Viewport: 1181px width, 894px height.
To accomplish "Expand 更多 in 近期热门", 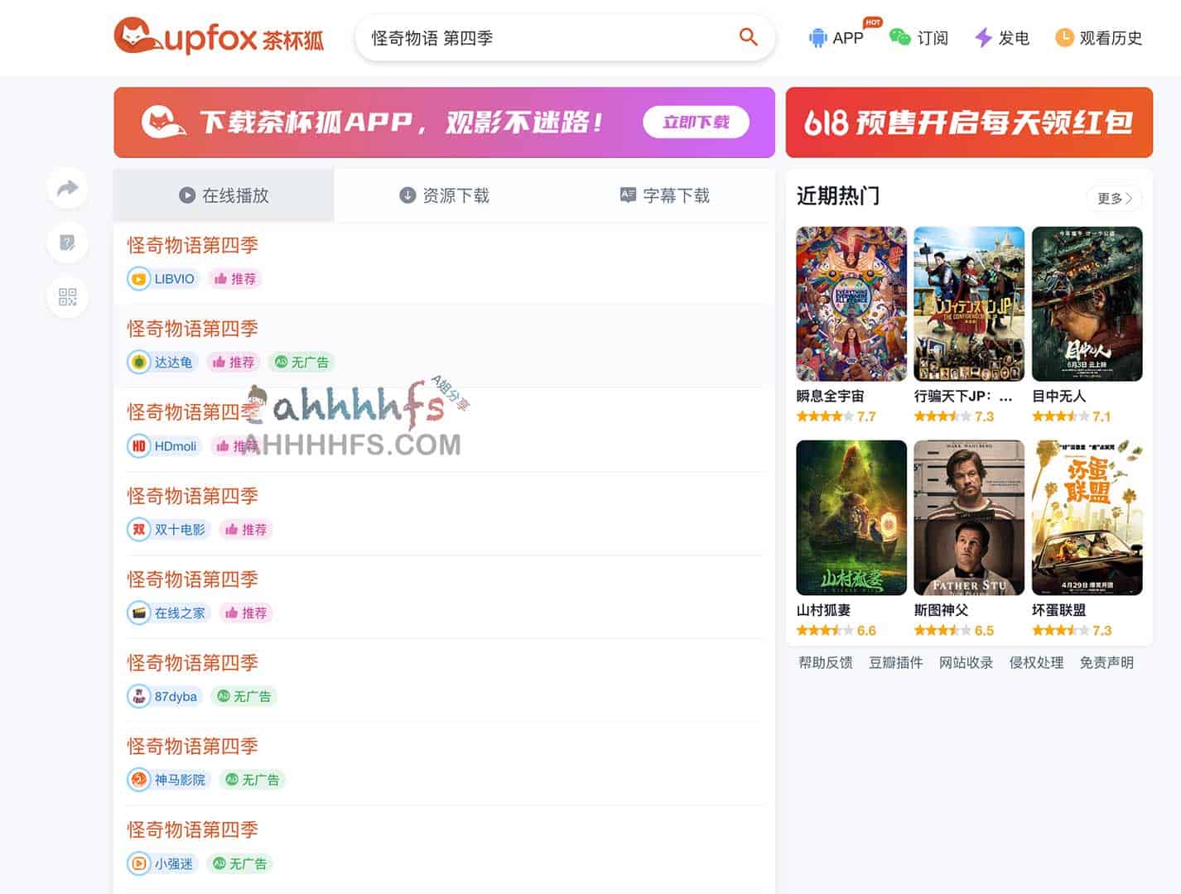I will pos(1114,198).
